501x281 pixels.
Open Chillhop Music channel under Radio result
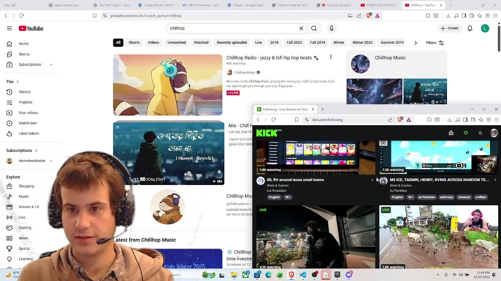(x=245, y=73)
